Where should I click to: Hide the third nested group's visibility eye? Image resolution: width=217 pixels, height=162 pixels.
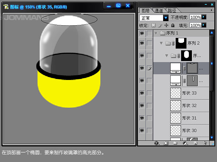(142, 56)
